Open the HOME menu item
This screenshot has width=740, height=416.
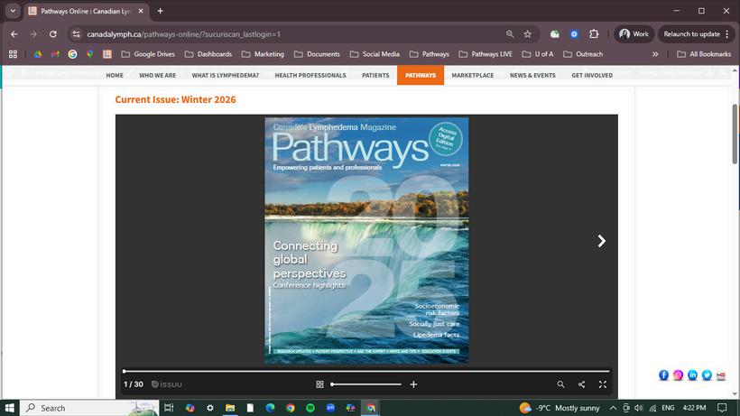pyautogui.click(x=115, y=75)
